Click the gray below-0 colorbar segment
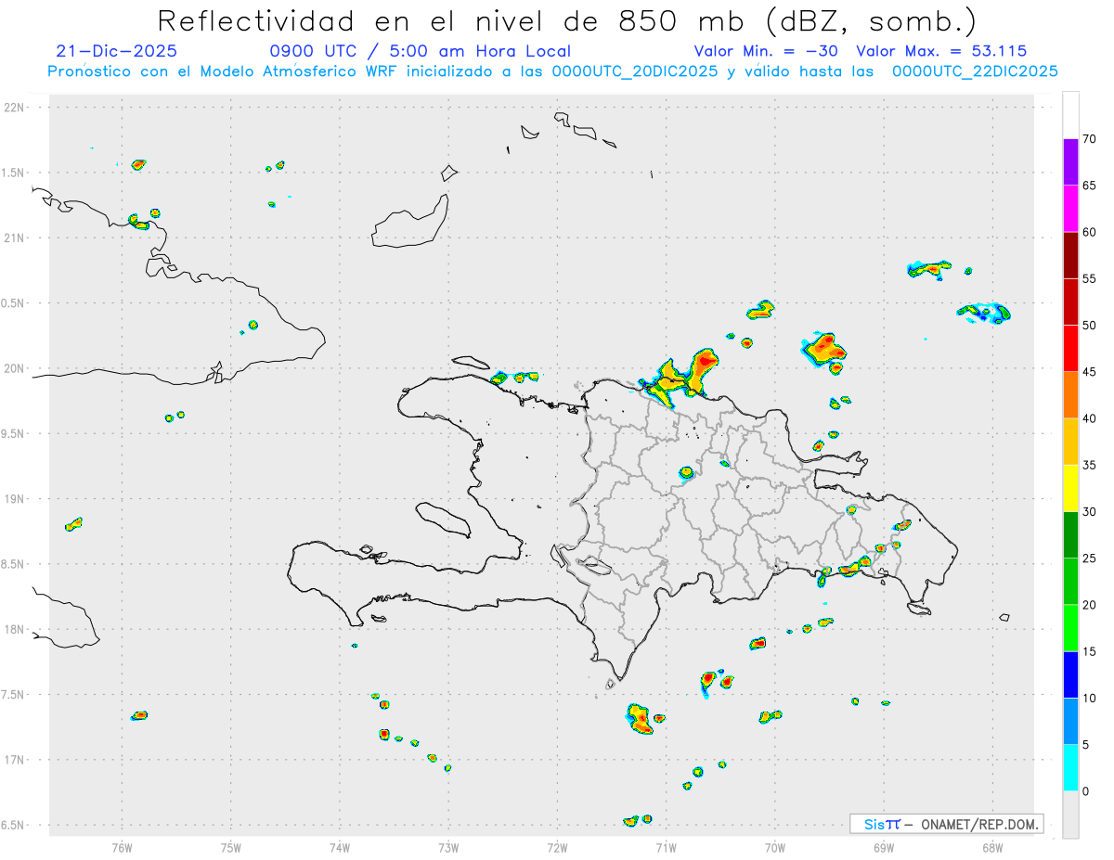 1070,815
